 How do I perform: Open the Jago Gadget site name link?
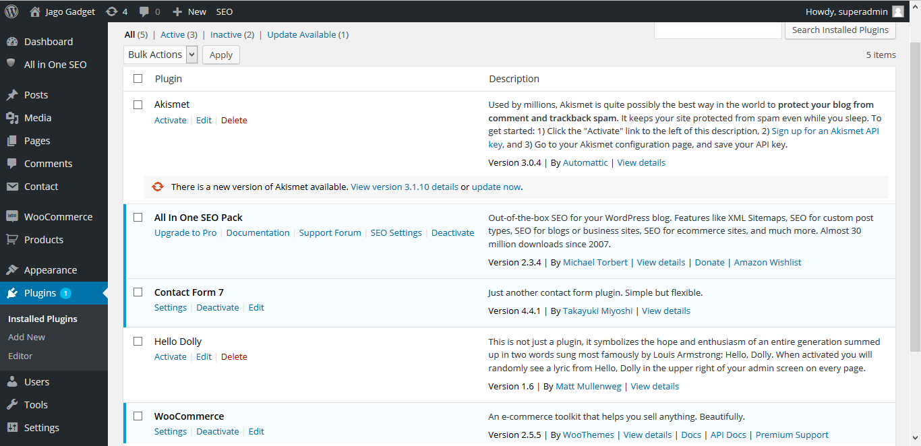tap(71, 11)
